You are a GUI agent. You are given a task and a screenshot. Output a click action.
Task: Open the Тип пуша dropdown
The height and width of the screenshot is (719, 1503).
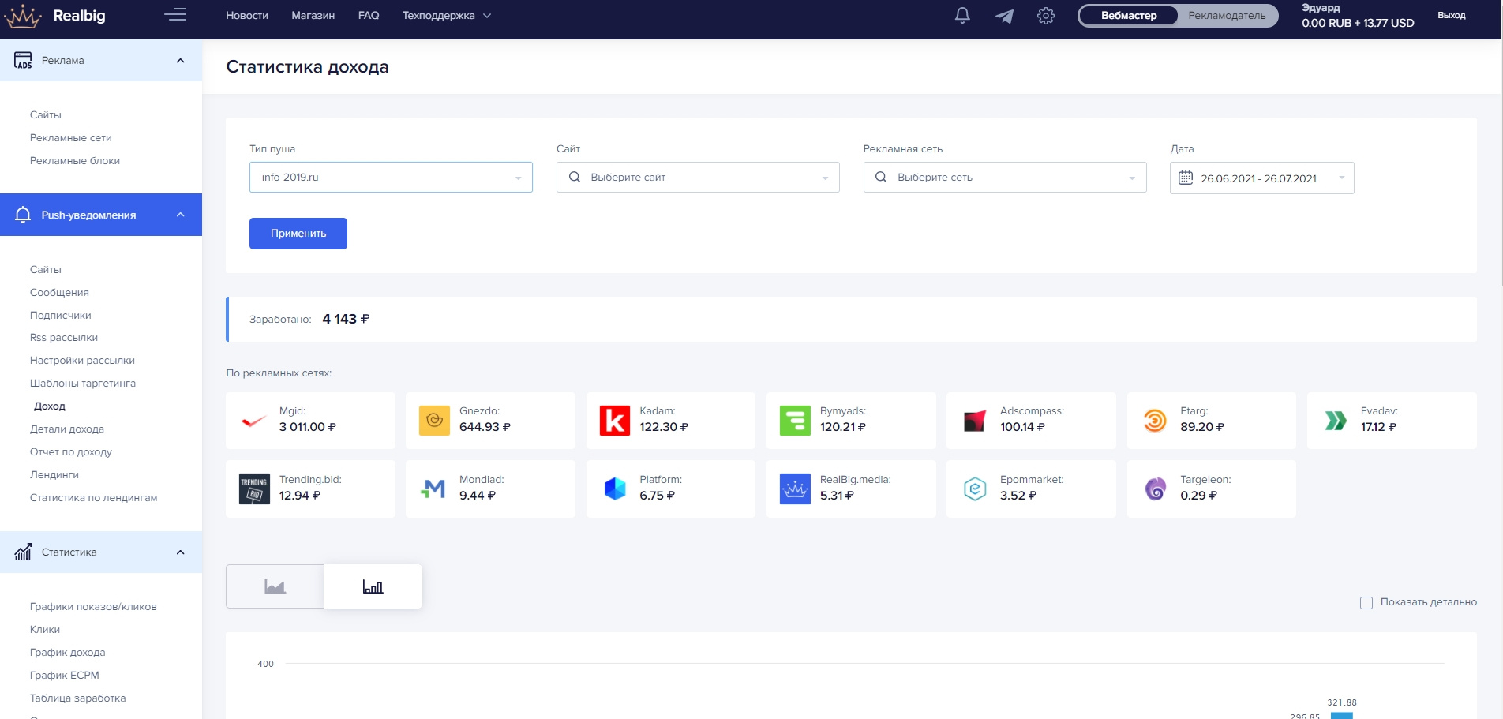tap(391, 178)
